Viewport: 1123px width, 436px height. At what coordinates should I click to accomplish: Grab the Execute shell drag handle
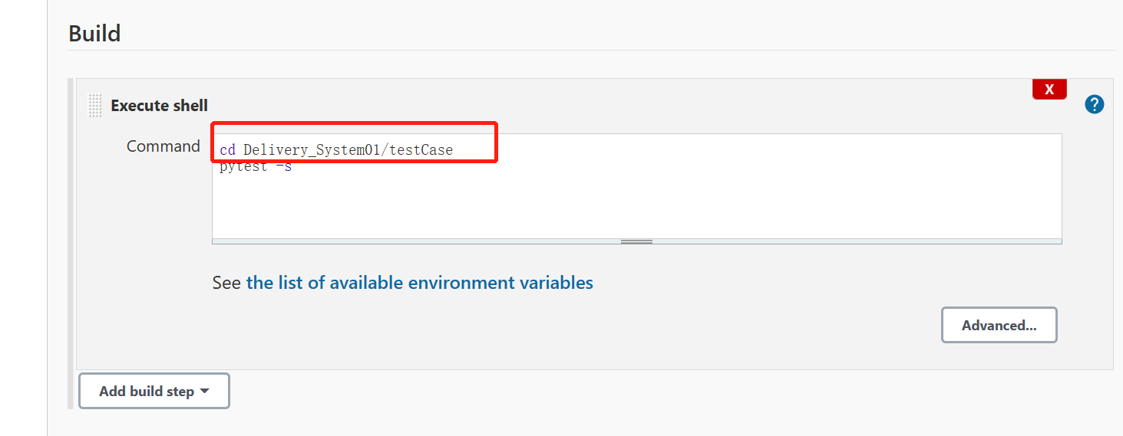tap(95, 106)
